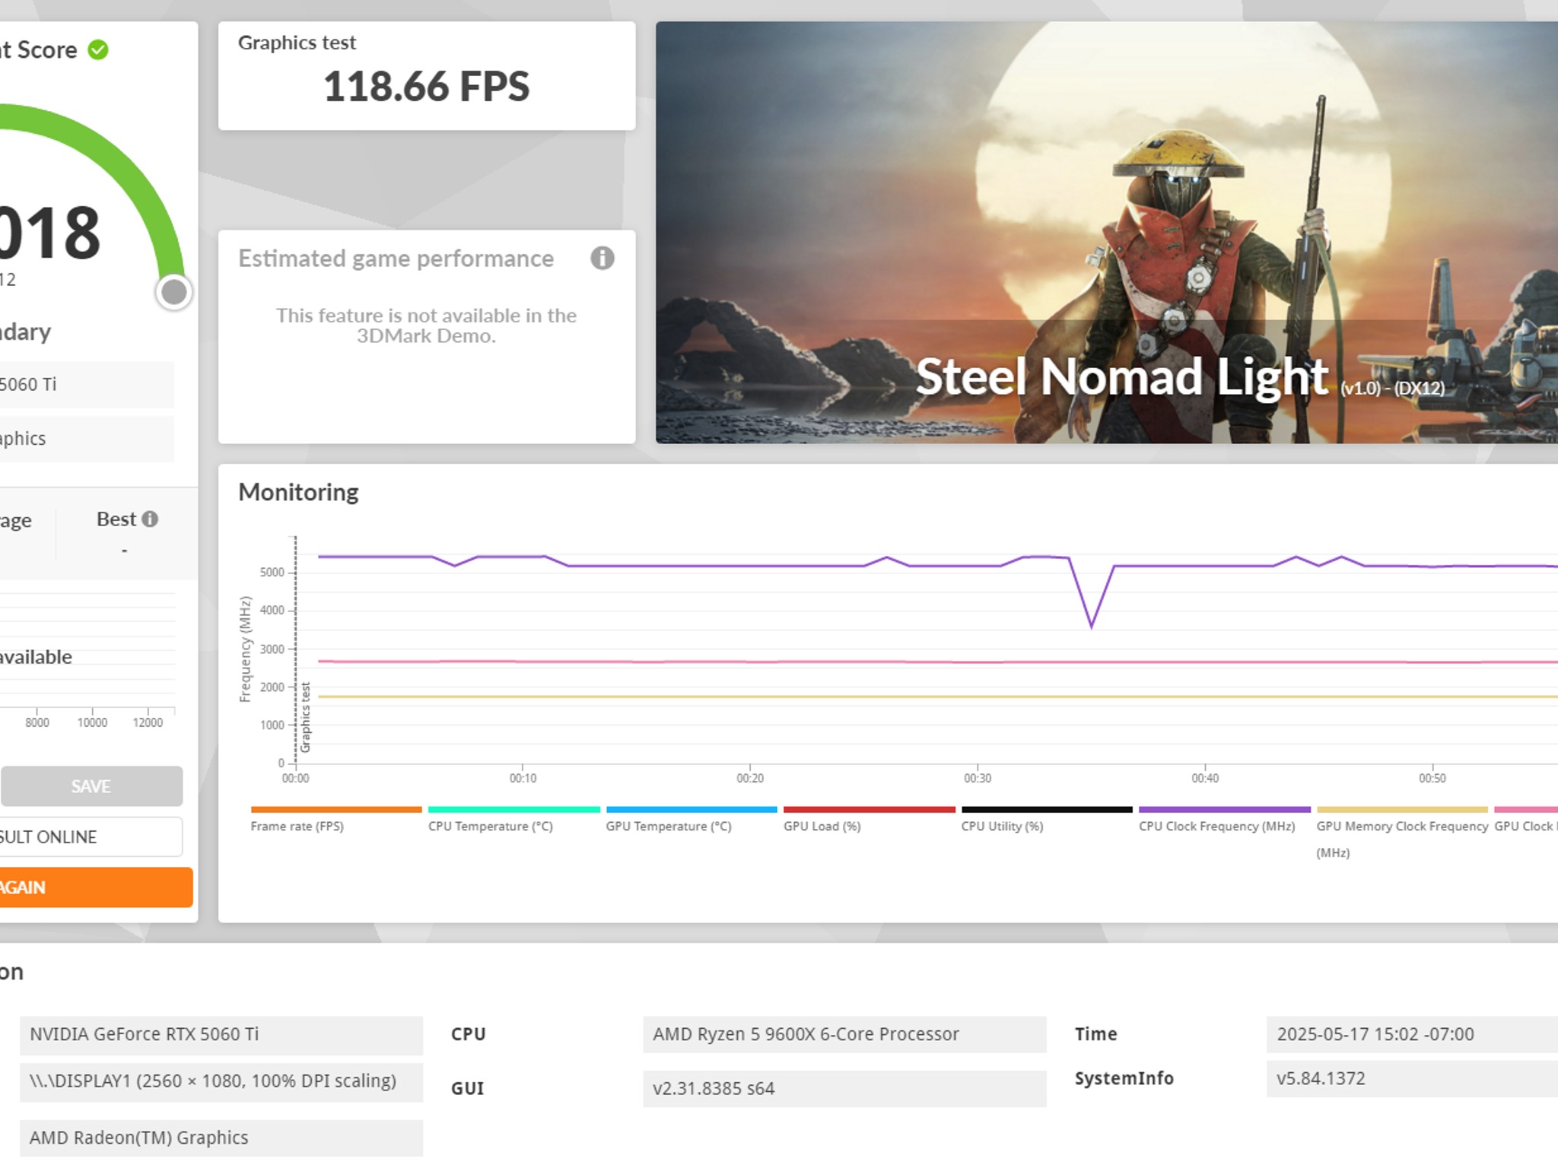Toggle the Frame rate (FPS) legend series

click(335, 820)
